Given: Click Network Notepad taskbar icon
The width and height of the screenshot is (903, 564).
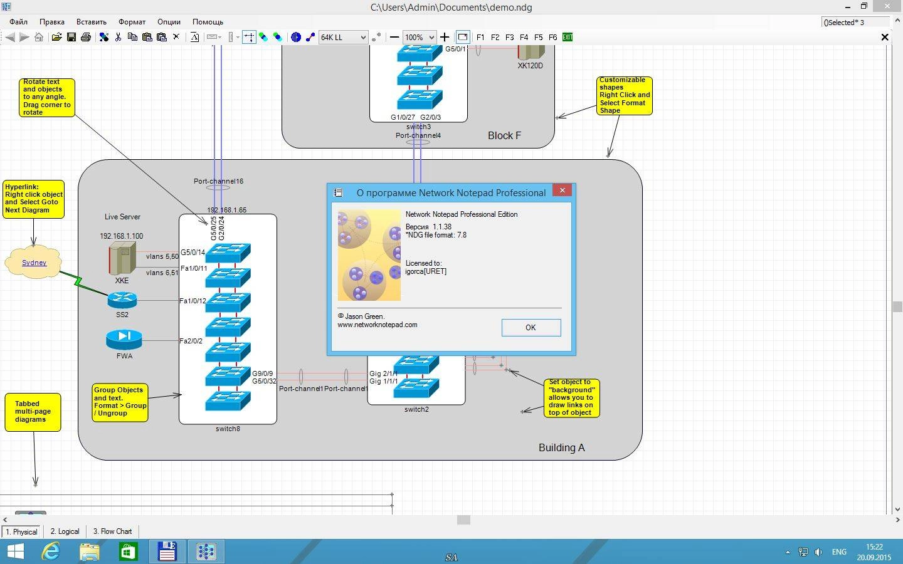Looking at the screenshot, I should (205, 551).
